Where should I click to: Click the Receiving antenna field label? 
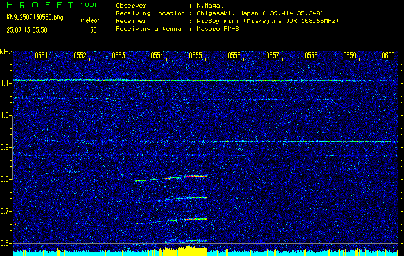(x=148, y=29)
